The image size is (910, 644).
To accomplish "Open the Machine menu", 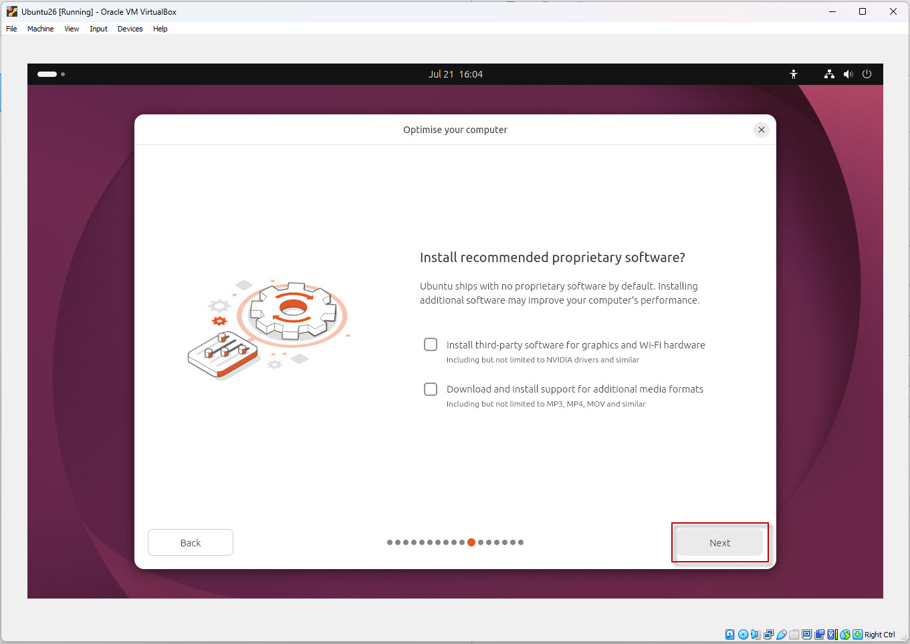I will click(x=40, y=29).
